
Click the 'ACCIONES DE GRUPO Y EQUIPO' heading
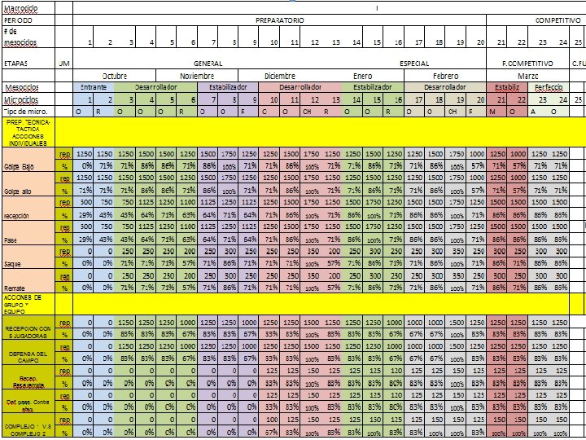28,304
